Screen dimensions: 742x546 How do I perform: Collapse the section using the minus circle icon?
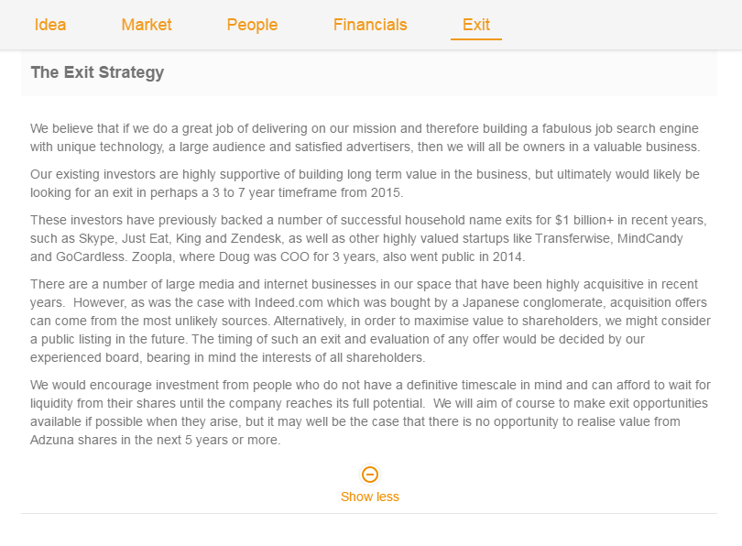click(x=370, y=474)
